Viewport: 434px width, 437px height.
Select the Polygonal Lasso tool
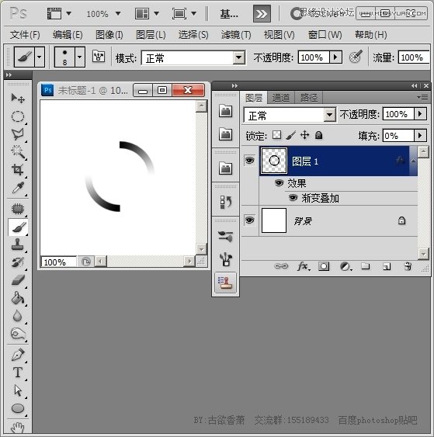[x=18, y=134]
